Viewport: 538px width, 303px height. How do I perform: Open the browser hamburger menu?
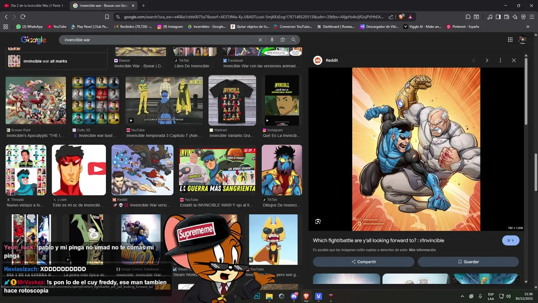pyautogui.click(x=532, y=17)
